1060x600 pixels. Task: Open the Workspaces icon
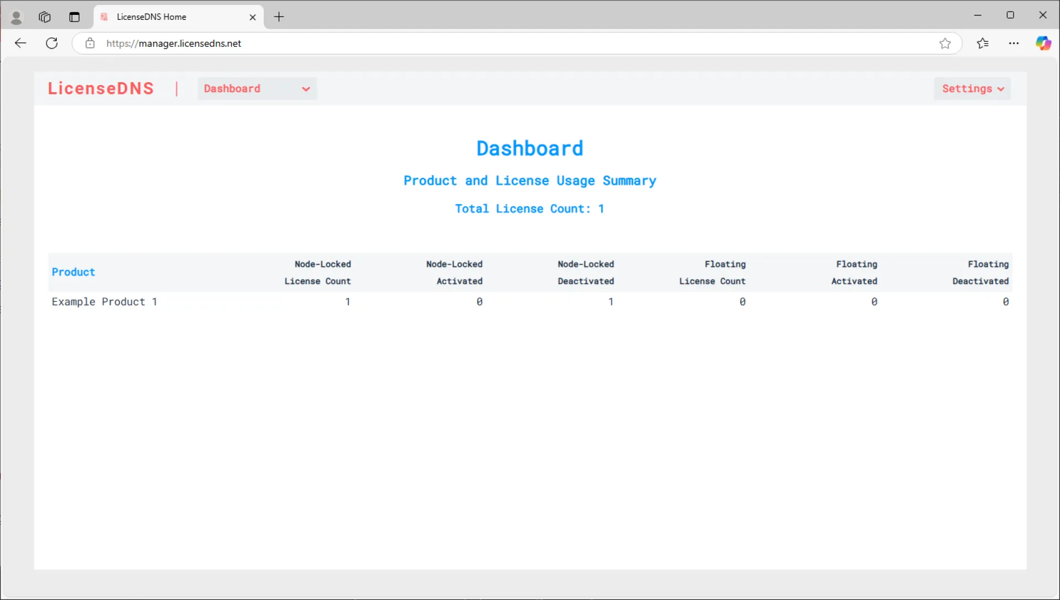(45, 17)
